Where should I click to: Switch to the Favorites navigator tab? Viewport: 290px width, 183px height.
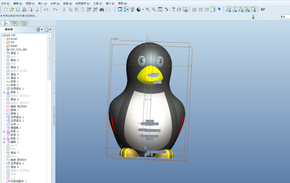pos(24,24)
